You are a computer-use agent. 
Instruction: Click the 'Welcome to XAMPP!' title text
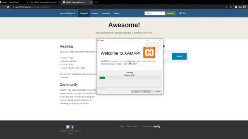click(121, 53)
